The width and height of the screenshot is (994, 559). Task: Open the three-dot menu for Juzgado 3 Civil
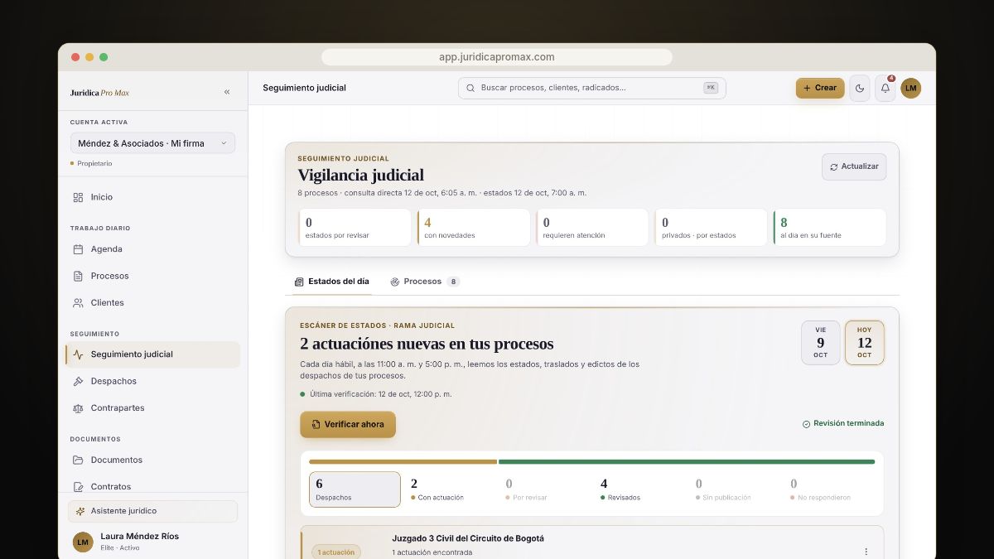coord(866,552)
